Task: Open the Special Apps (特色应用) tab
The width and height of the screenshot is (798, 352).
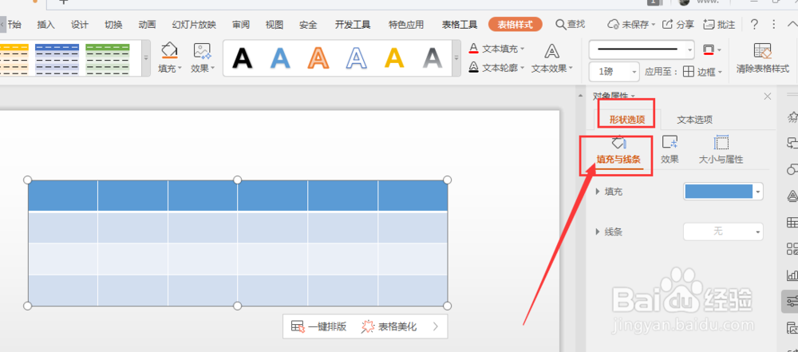Action: point(406,25)
